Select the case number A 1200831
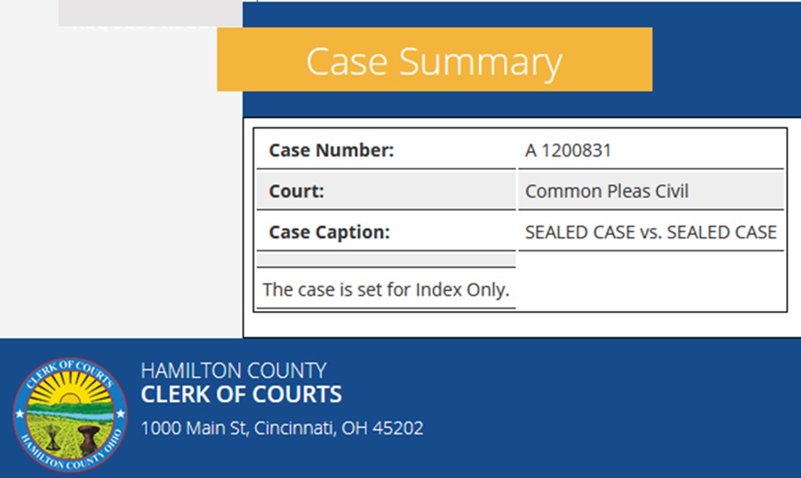 point(568,151)
